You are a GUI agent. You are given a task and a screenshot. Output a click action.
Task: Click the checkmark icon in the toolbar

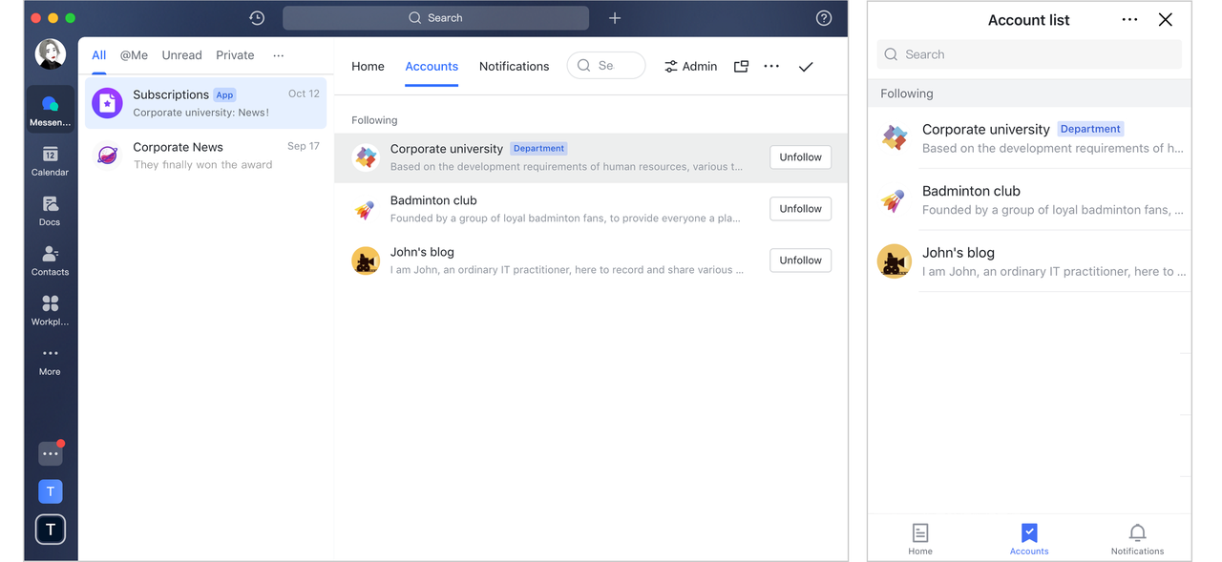(806, 67)
